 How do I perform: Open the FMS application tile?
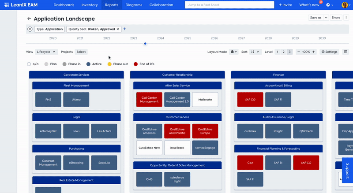(48, 100)
